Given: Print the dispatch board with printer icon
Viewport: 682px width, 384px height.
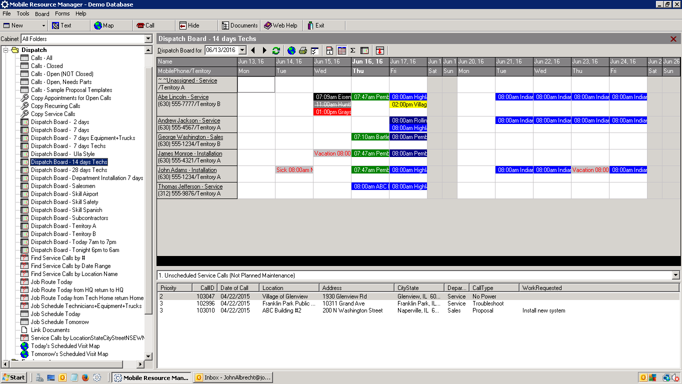Looking at the screenshot, I should (x=303, y=50).
